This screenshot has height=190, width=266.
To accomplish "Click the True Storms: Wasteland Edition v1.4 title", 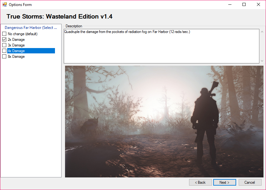I will pos(59,16).
